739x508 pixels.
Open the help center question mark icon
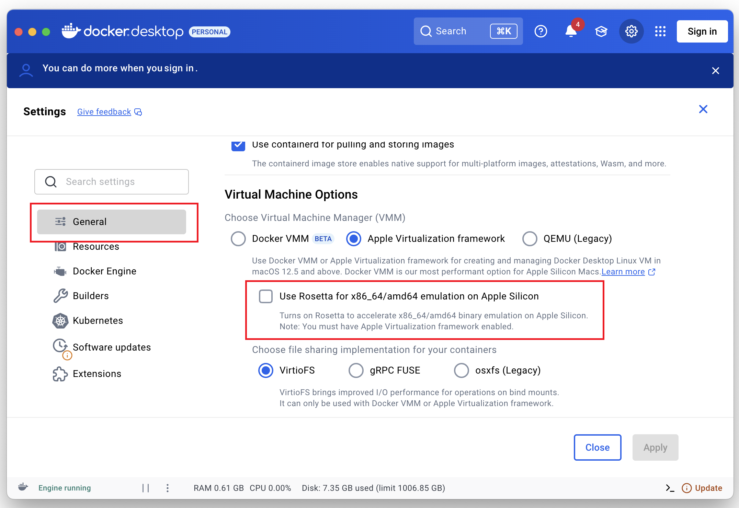click(x=541, y=31)
